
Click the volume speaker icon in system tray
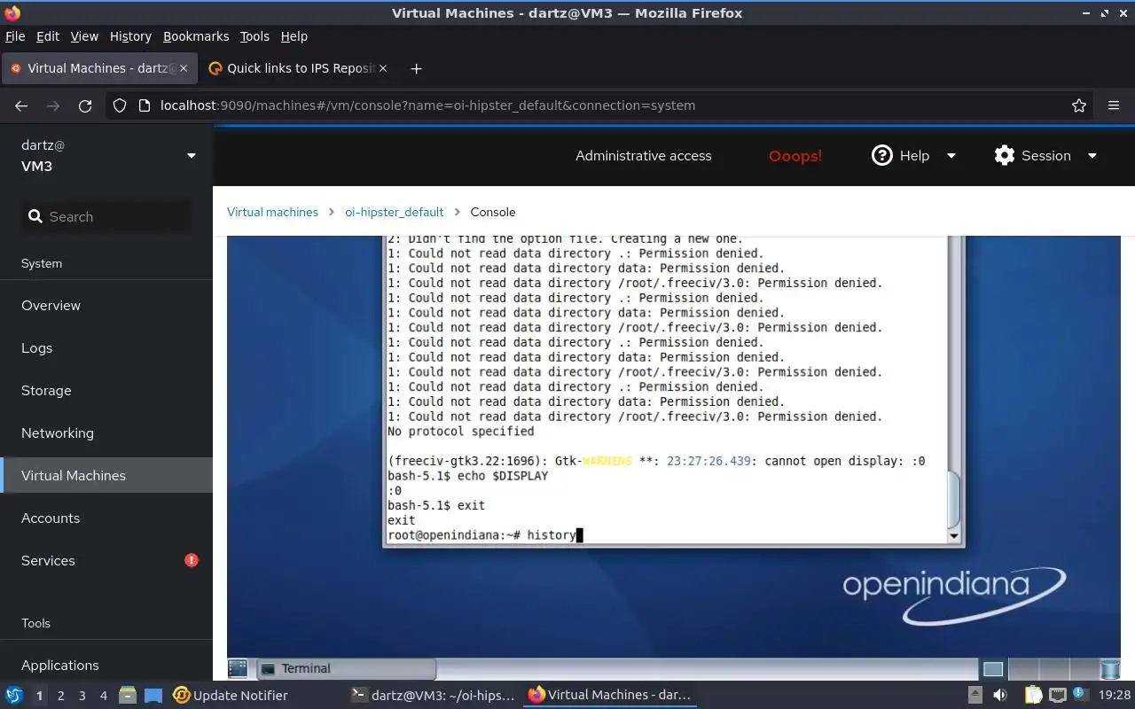pyautogui.click(x=999, y=695)
